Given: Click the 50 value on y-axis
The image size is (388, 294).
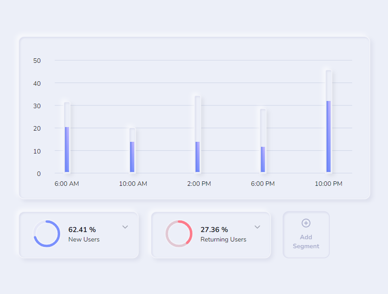Looking at the screenshot, I should point(37,61).
